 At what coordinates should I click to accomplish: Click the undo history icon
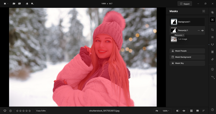click(212, 77)
